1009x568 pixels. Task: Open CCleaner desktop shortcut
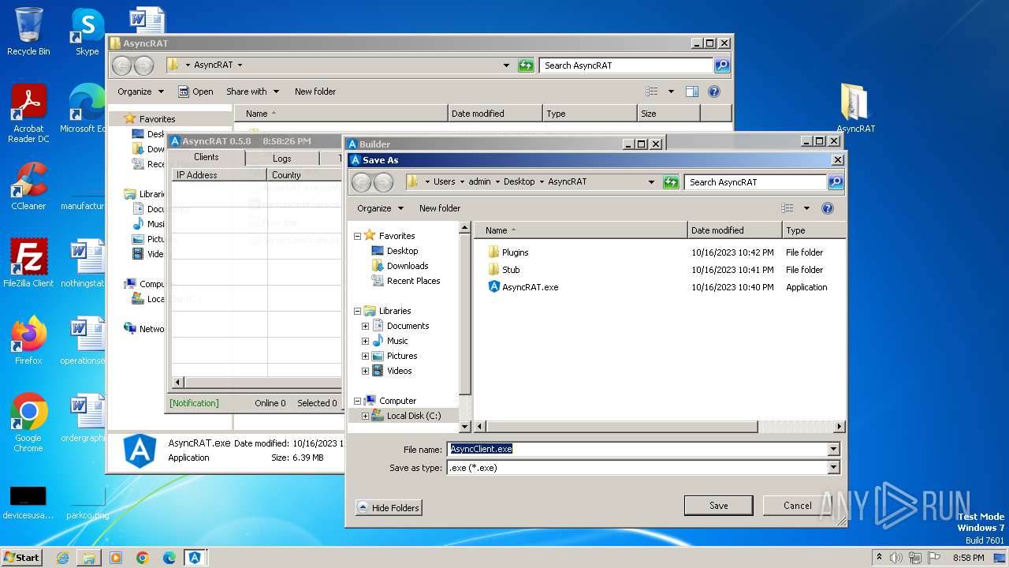click(28, 186)
